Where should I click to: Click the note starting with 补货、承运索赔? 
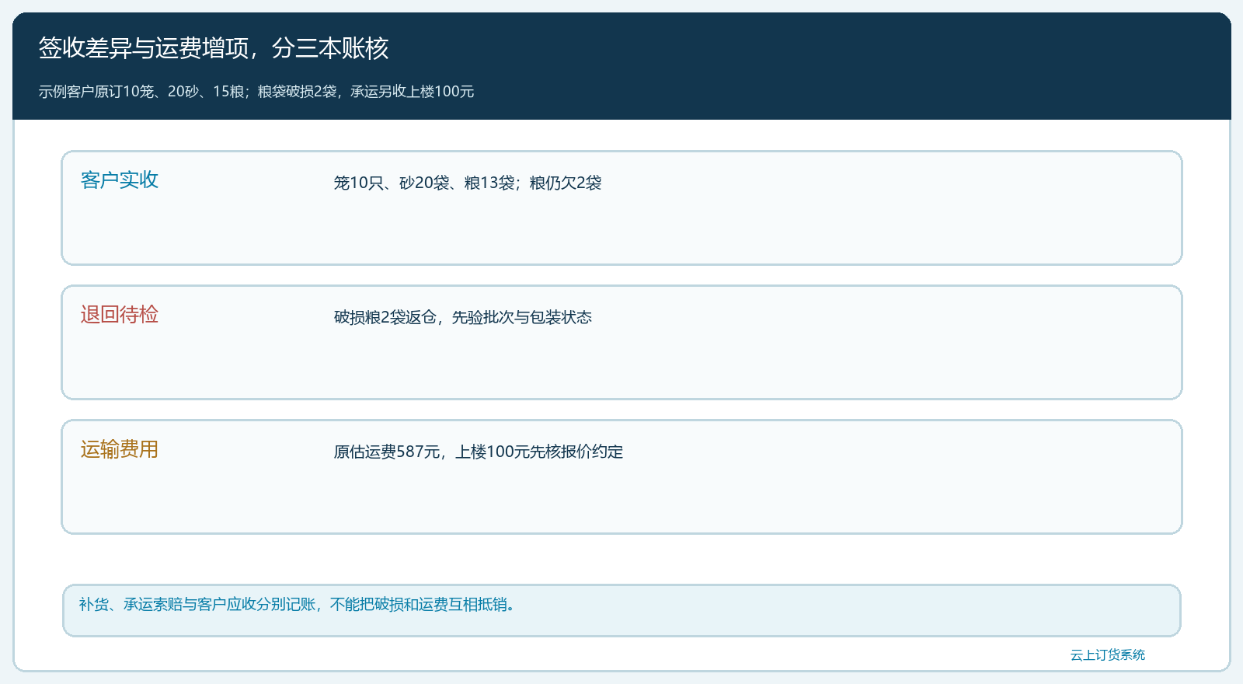click(297, 604)
